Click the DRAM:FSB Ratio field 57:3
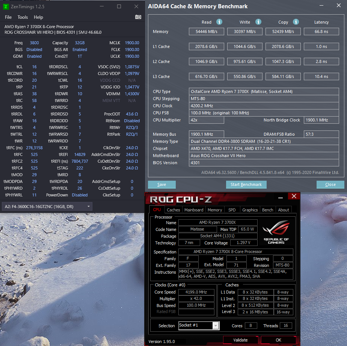This screenshot has width=347, height=346. (x=321, y=134)
